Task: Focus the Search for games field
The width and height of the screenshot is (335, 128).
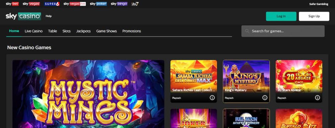Action: click(283, 31)
